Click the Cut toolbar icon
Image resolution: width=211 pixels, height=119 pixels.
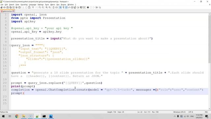click(23, 7)
